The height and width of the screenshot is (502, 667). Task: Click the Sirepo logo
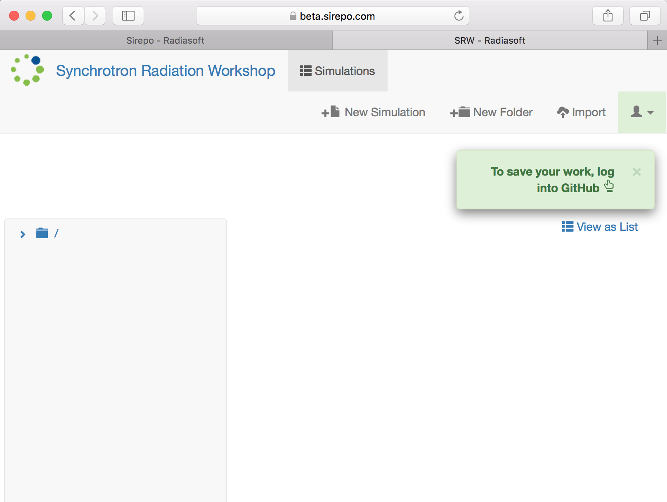(x=27, y=70)
